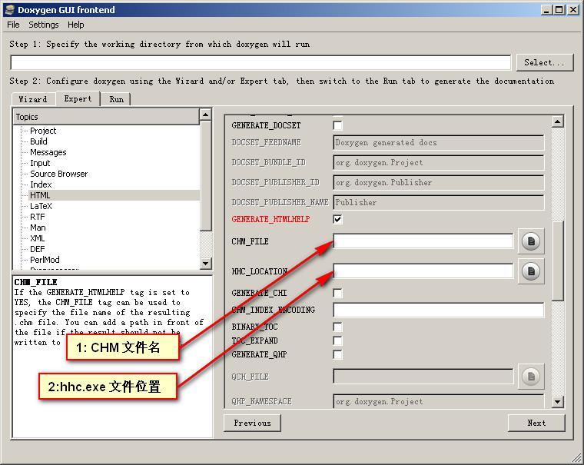Open the File menu

pyautogui.click(x=13, y=25)
